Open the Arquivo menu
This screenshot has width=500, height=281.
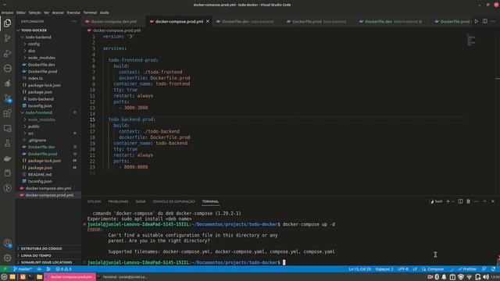7,12
